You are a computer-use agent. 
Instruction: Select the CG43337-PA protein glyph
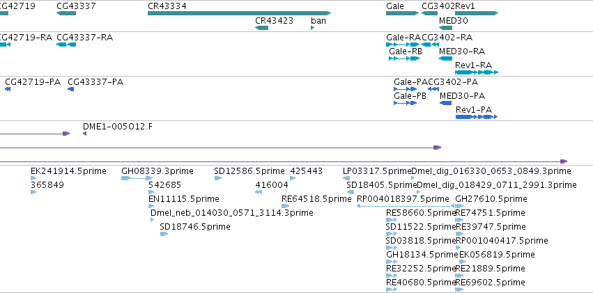point(70,88)
